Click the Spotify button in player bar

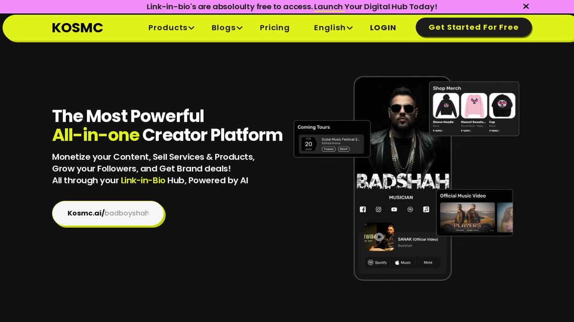click(x=377, y=263)
